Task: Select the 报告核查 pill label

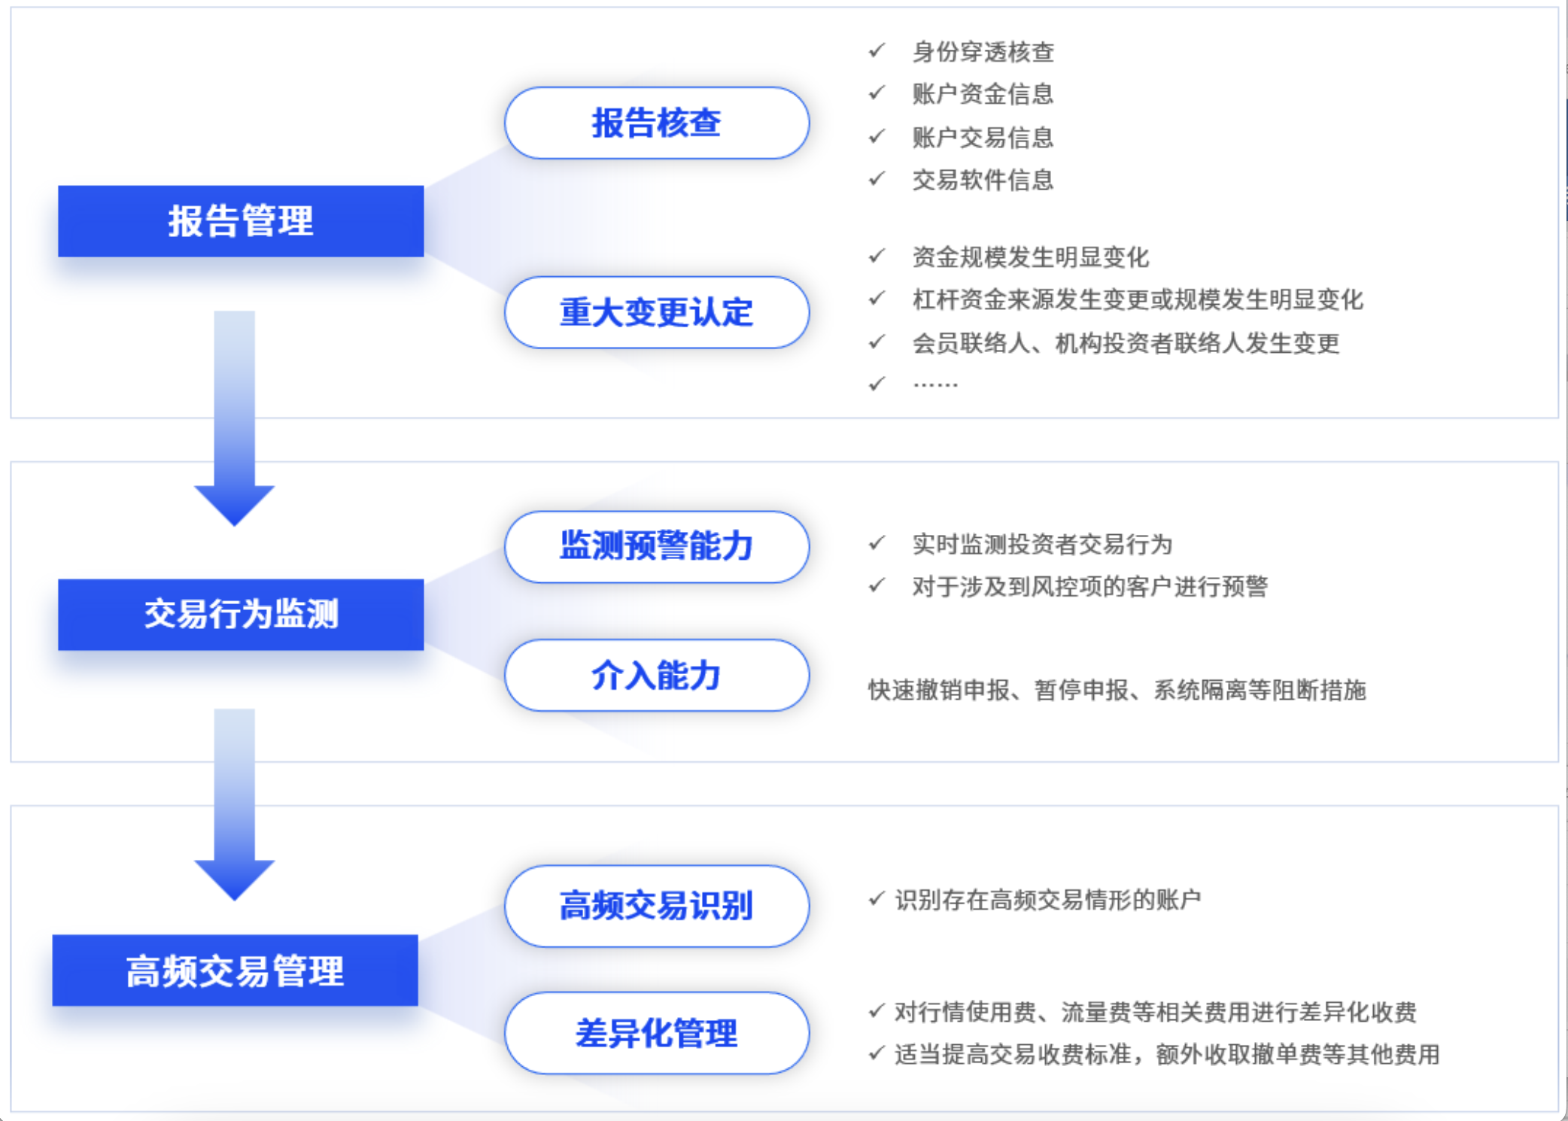Action: pos(656,123)
